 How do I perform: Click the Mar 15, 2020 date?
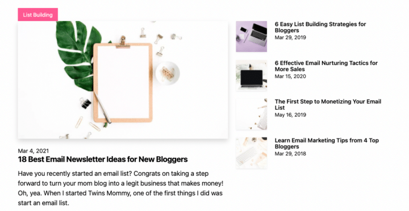coord(290,76)
